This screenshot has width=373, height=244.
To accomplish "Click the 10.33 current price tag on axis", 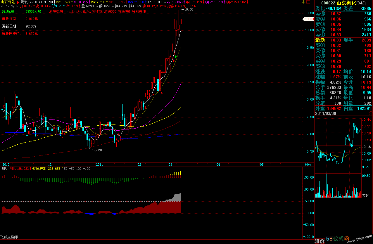I will pyautogui.click(x=308, y=19).
